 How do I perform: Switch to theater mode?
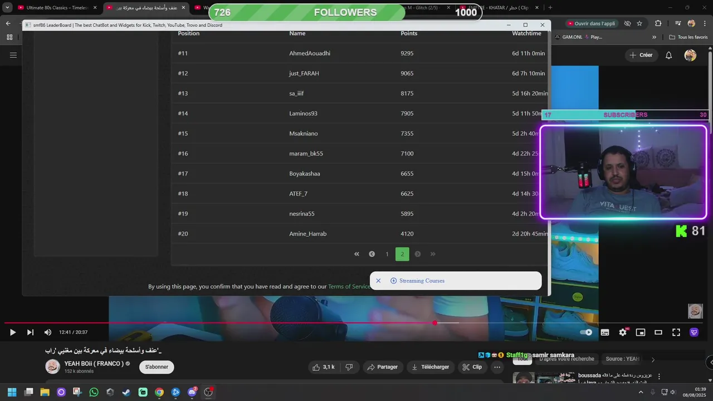click(x=658, y=332)
